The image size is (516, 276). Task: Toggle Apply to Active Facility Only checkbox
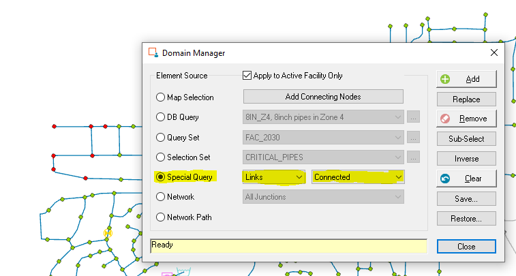247,76
